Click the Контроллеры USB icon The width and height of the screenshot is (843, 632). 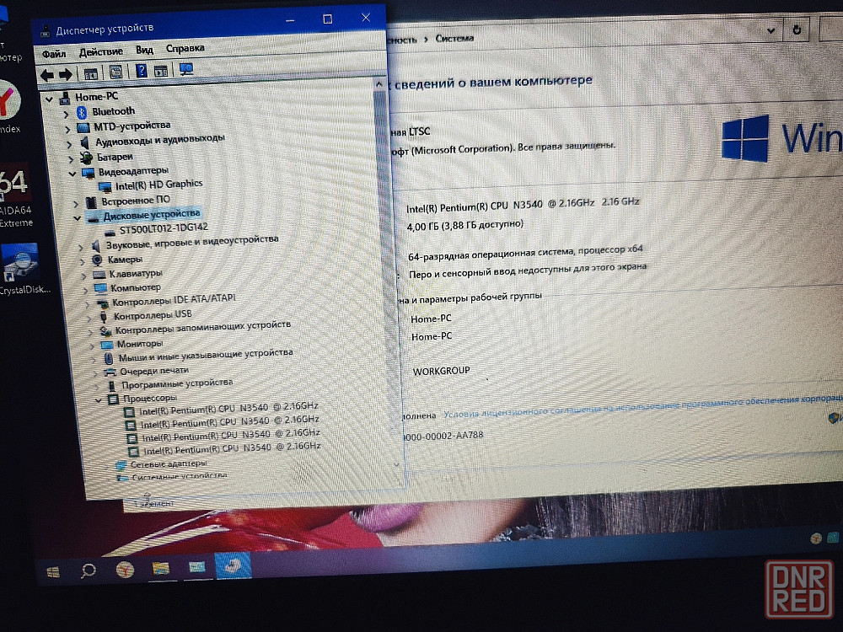pos(104,317)
